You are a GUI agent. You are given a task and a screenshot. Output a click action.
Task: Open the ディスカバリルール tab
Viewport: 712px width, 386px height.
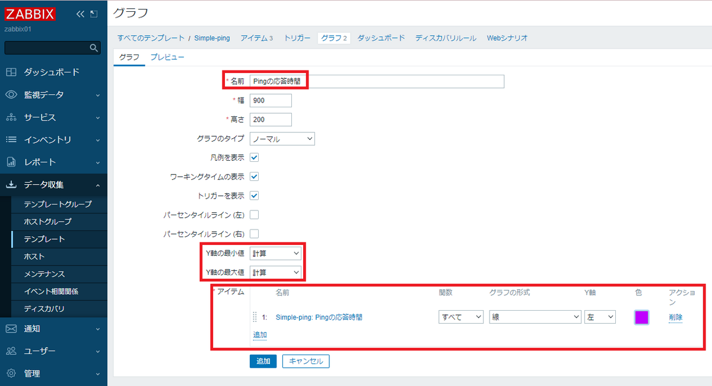[447, 37]
